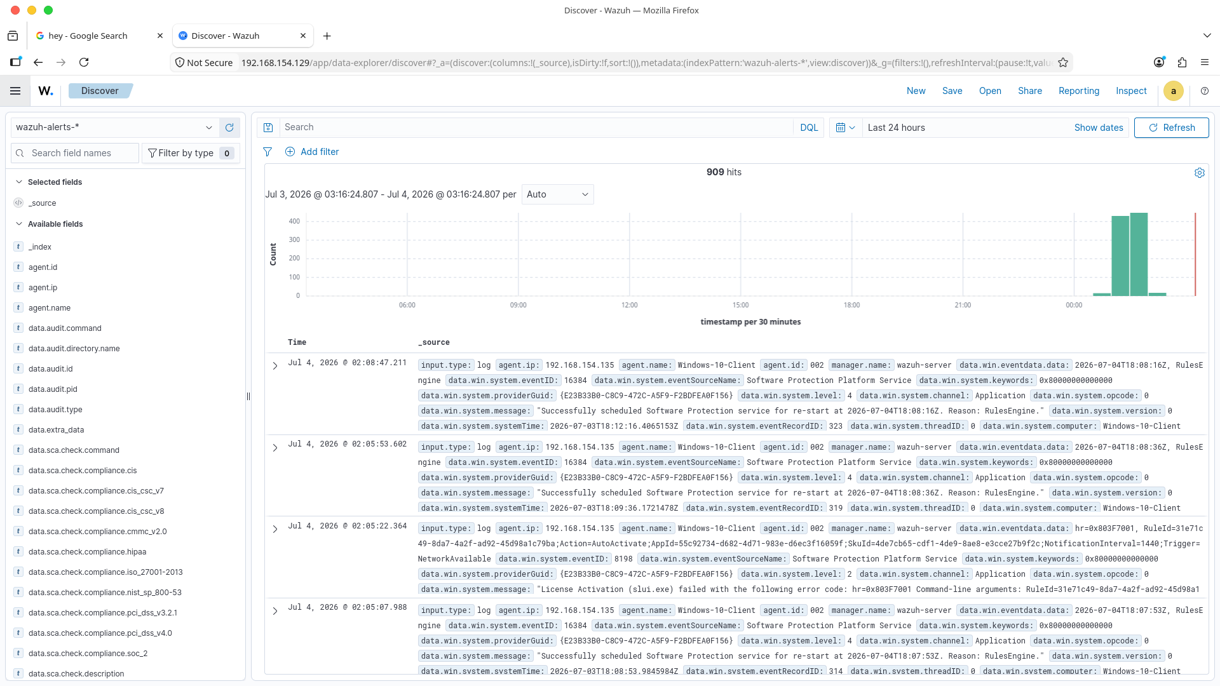Open the Auto interval dropdown
The width and height of the screenshot is (1220, 686).
pyautogui.click(x=558, y=194)
